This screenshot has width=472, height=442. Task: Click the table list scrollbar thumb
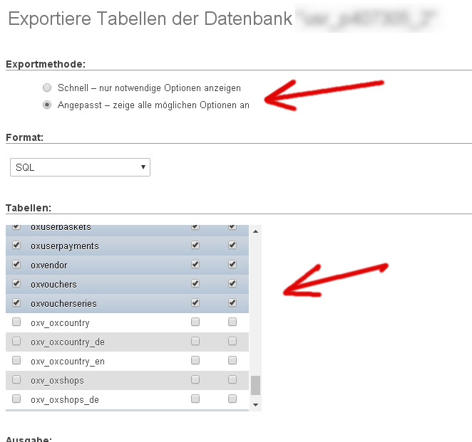coord(256,385)
